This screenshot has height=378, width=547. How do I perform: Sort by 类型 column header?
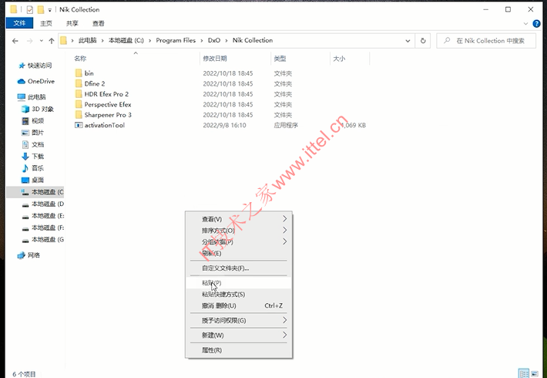280,59
